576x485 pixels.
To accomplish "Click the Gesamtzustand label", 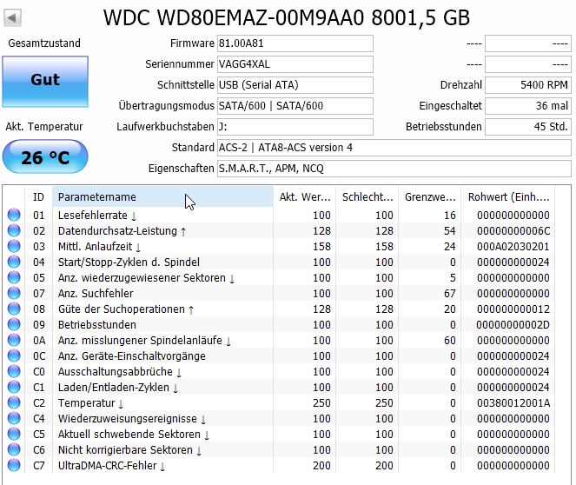I will pyautogui.click(x=44, y=43).
